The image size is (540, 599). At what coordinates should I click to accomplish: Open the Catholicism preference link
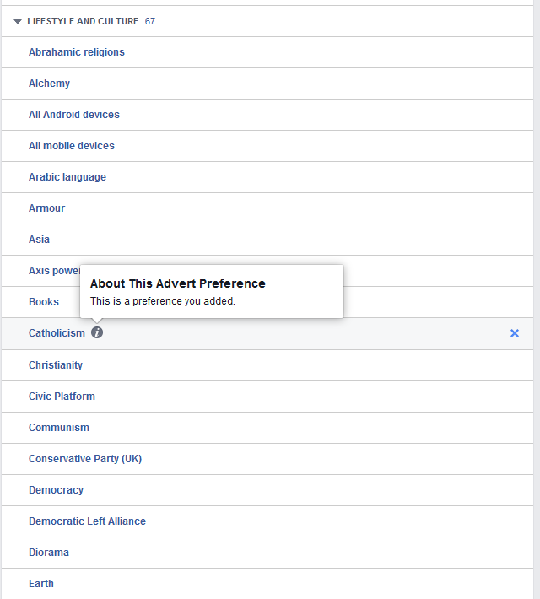(57, 333)
